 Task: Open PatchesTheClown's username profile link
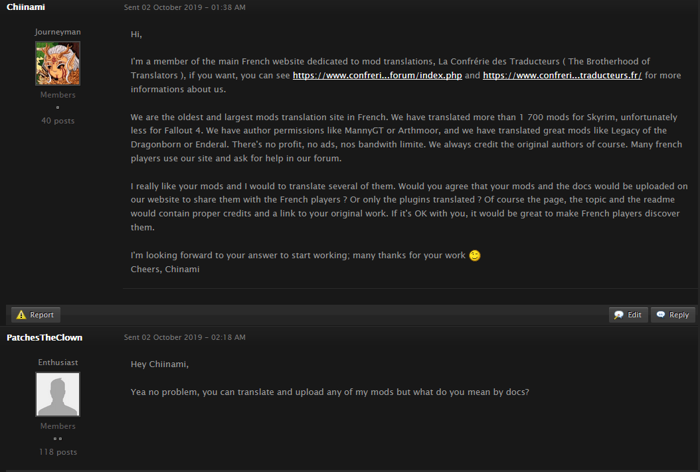[x=44, y=338]
